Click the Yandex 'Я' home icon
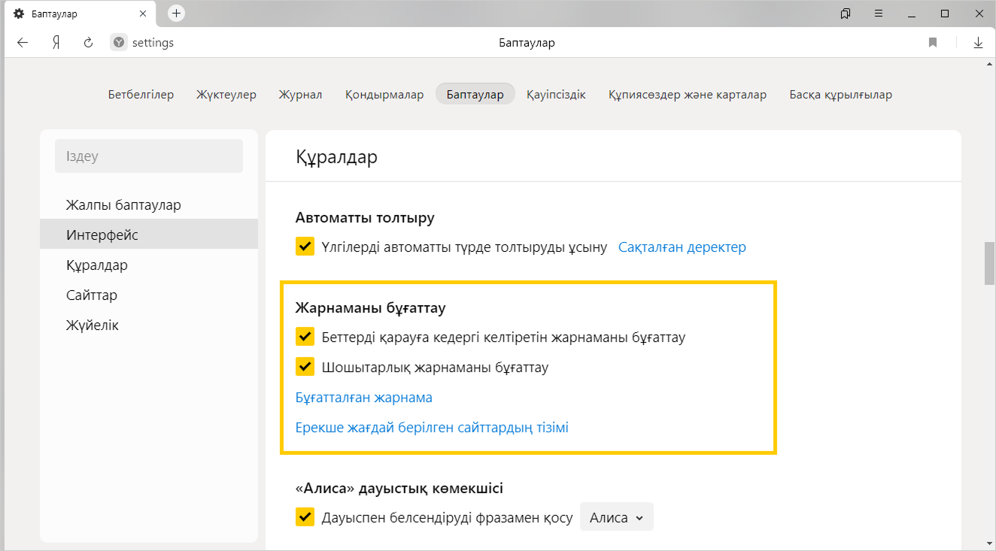 [x=56, y=43]
